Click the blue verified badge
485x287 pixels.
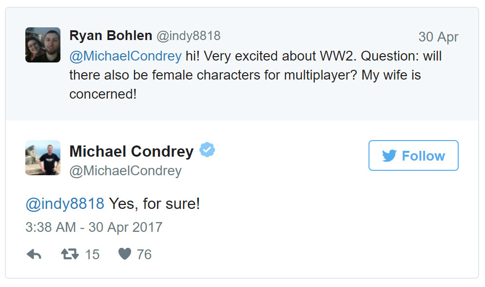208,150
